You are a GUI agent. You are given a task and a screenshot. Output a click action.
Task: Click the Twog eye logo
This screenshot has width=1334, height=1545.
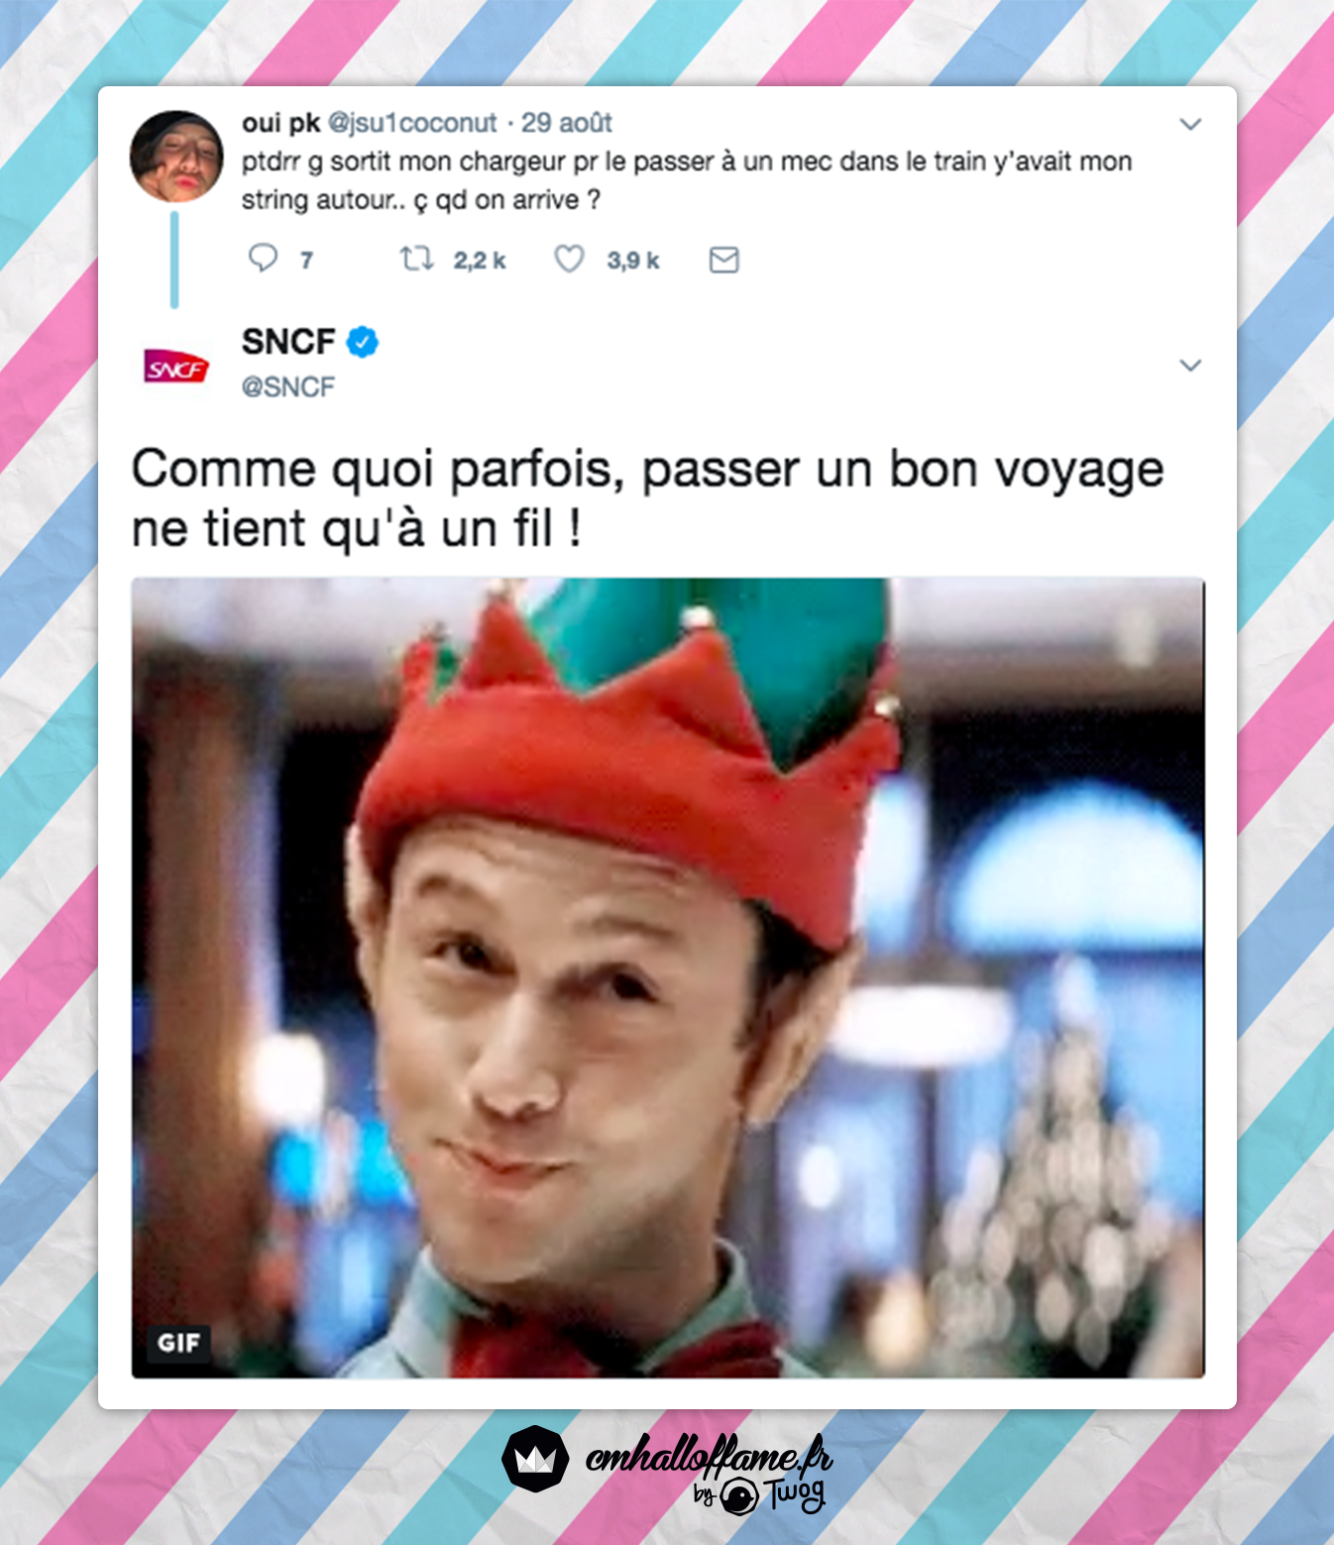click(x=738, y=1495)
